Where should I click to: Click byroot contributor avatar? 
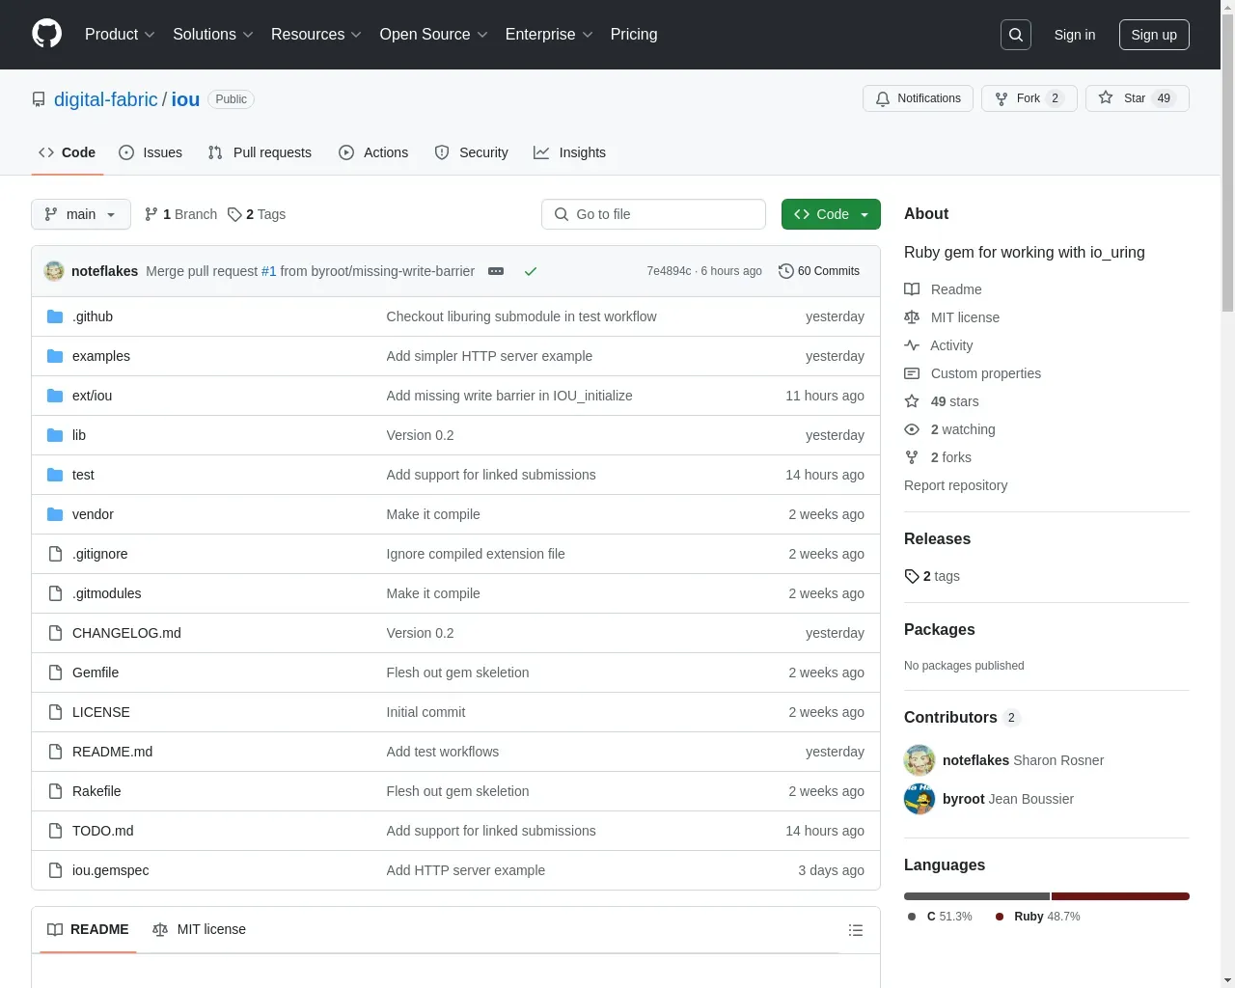coord(919,799)
